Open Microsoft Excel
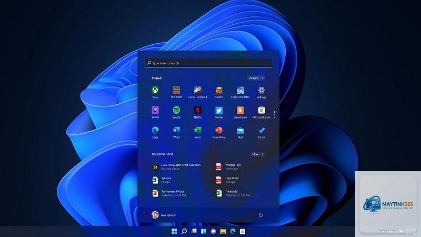 click(198, 133)
